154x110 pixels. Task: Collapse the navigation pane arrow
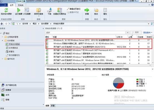point(43,28)
